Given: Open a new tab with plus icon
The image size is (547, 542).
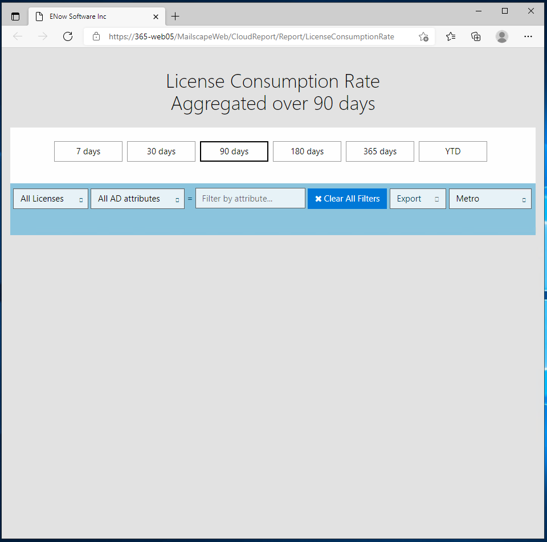Looking at the screenshot, I should pos(175,17).
